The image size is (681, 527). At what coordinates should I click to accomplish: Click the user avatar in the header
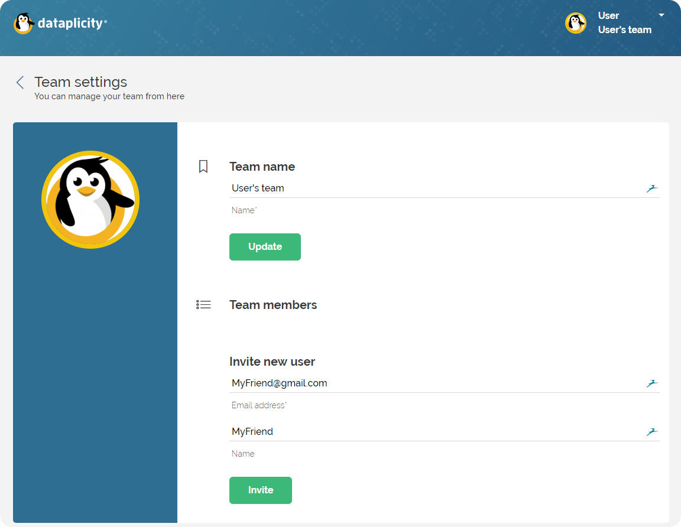point(575,23)
